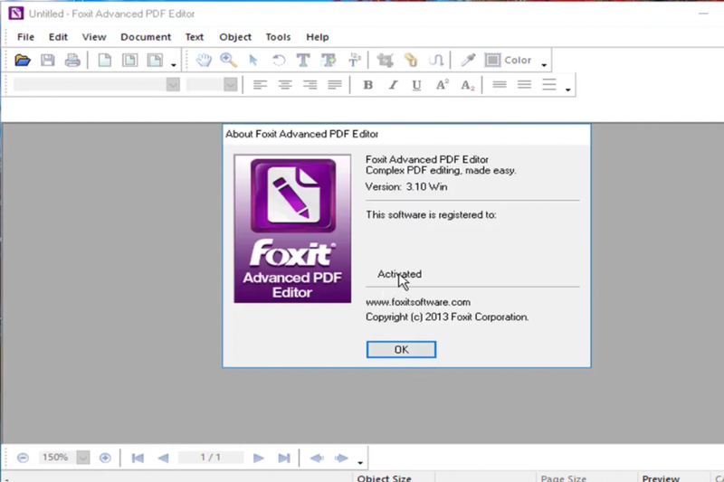This screenshot has width=724, height=482.
Task: Toggle bold formatting
Action: pos(368,85)
